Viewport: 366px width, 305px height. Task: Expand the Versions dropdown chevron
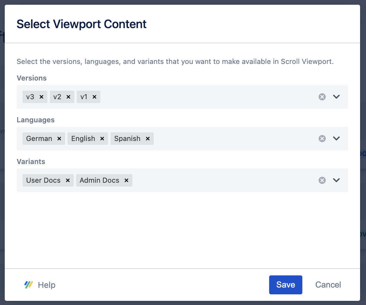[x=336, y=97]
